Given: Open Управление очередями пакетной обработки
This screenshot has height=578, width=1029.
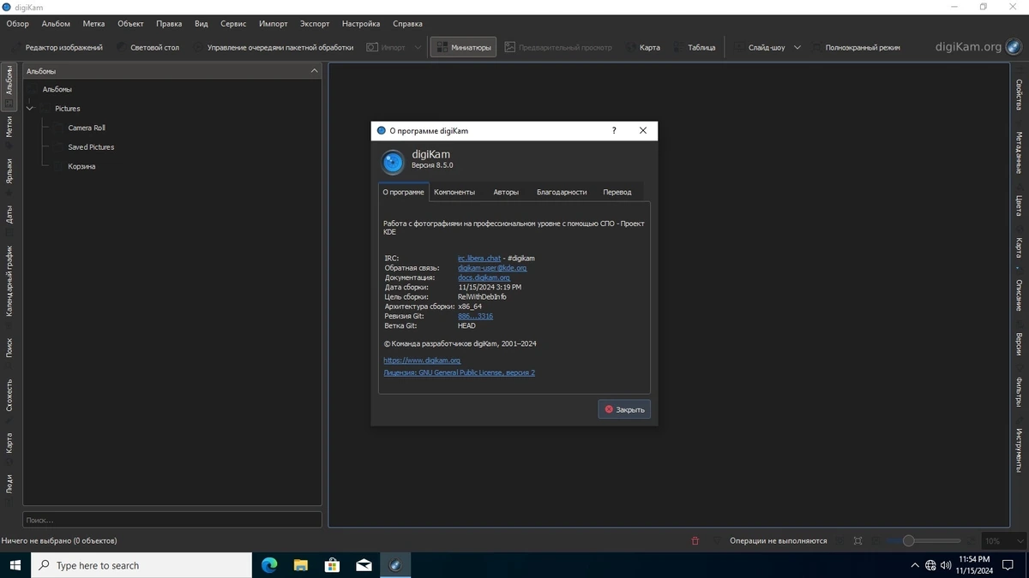Looking at the screenshot, I should pos(274,48).
